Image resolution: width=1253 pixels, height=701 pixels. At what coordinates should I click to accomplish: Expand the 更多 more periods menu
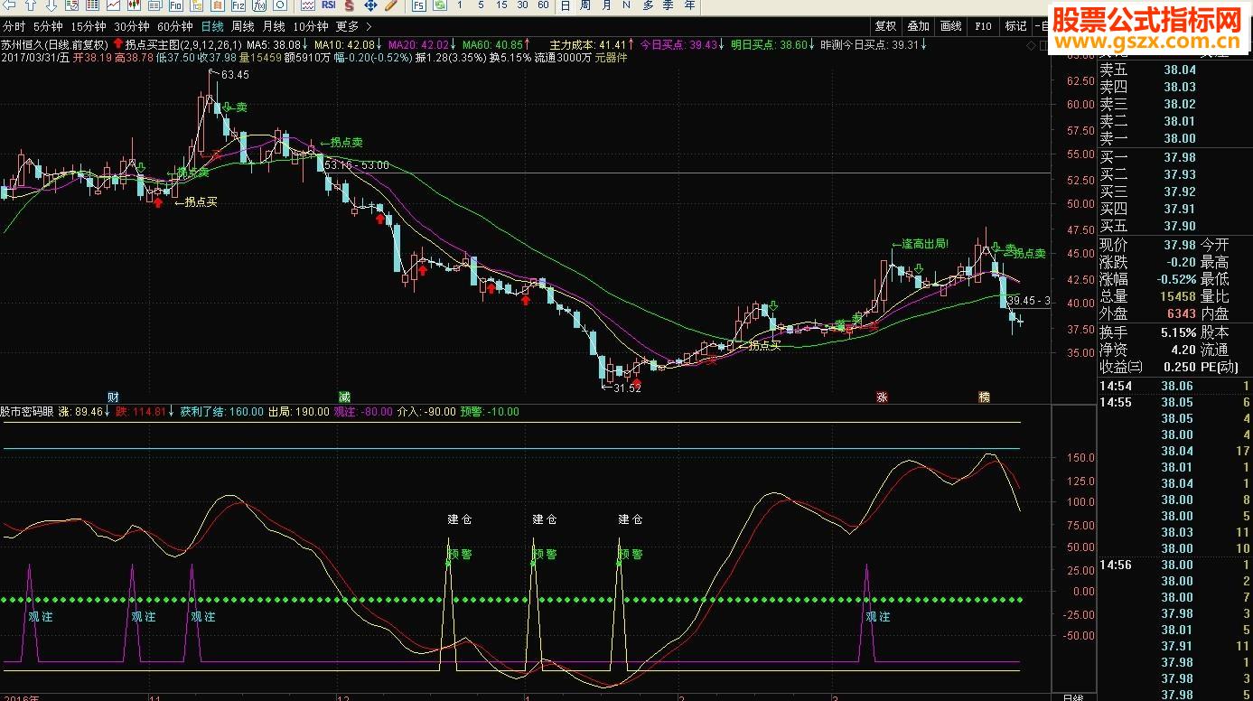353,26
